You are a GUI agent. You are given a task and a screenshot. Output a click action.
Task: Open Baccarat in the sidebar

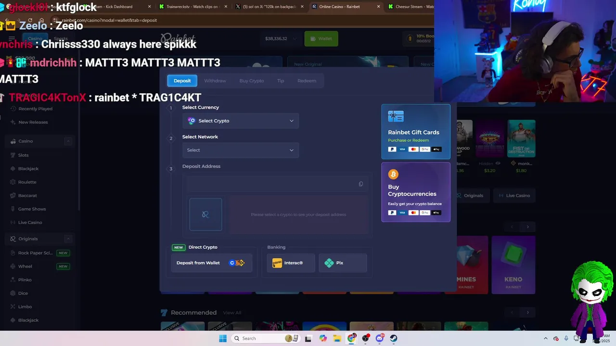tap(27, 196)
